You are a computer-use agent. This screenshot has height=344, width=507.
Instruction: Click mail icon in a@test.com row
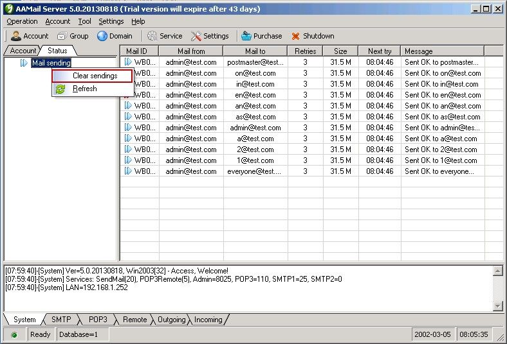point(128,139)
